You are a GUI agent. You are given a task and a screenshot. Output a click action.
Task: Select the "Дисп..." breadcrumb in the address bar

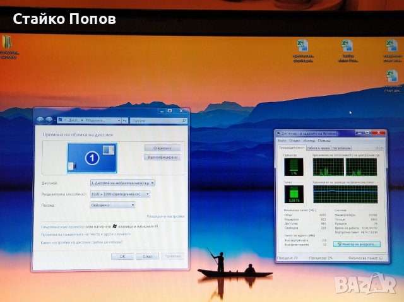click(74, 120)
